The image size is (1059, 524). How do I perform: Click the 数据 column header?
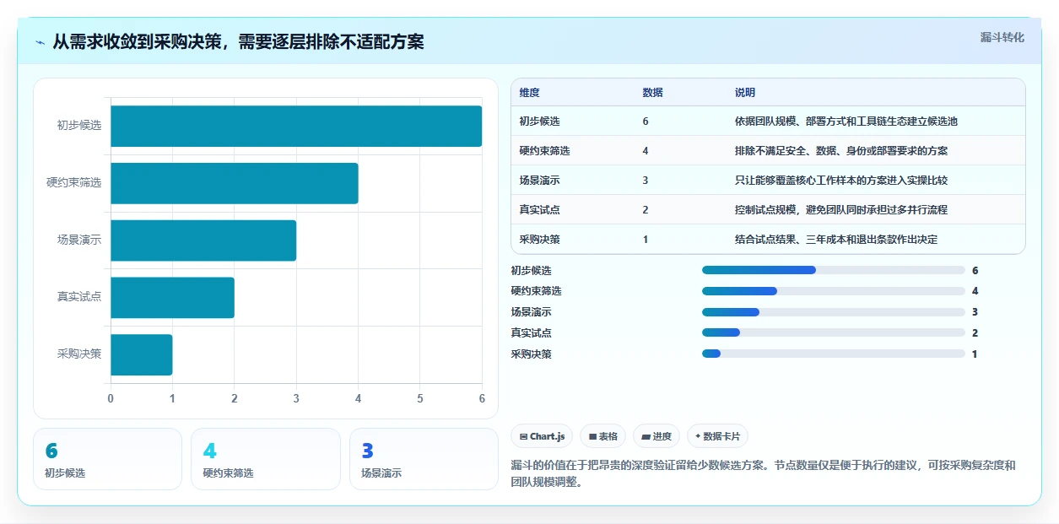point(652,92)
